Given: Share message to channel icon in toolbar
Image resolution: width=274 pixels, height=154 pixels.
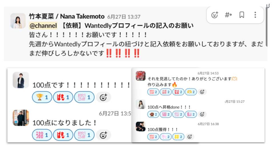Looking at the screenshot, I should click(x=228, y=15).
